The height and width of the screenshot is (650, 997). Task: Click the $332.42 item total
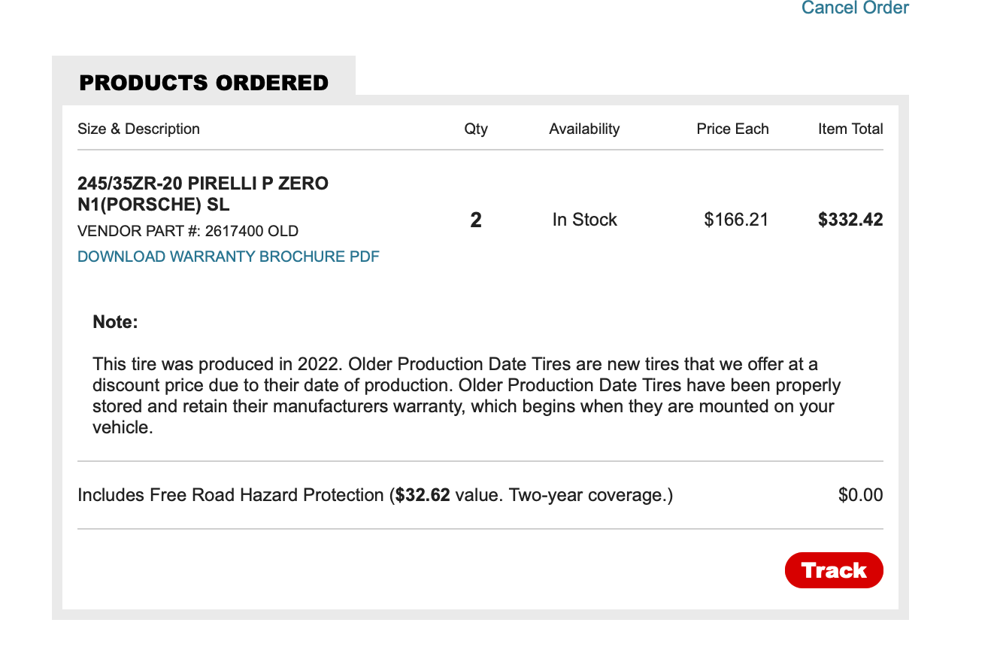[850, 220]
